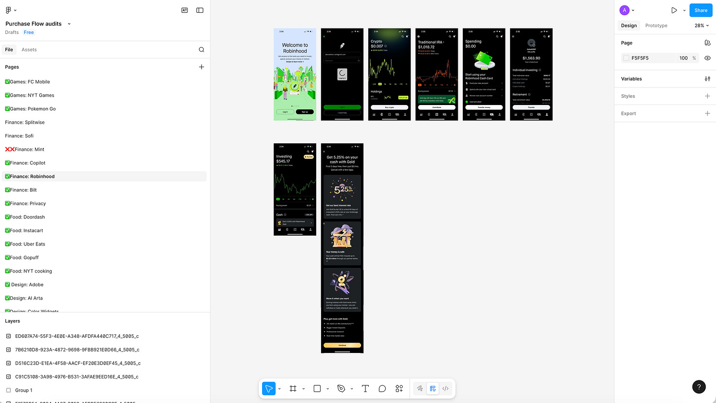
Task: Open Frame tool options chevron
Action: 303,389
